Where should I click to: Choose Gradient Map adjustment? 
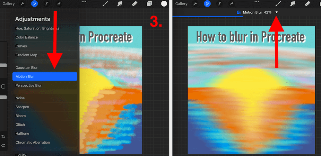(45, 55)
